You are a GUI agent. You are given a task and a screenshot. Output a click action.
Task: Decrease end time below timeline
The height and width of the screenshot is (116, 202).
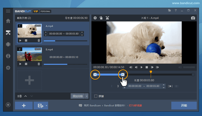click(164, 88)
